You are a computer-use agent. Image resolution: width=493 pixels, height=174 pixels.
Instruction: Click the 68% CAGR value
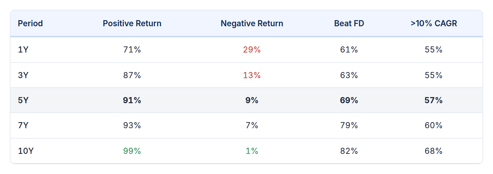pos(434,151)
